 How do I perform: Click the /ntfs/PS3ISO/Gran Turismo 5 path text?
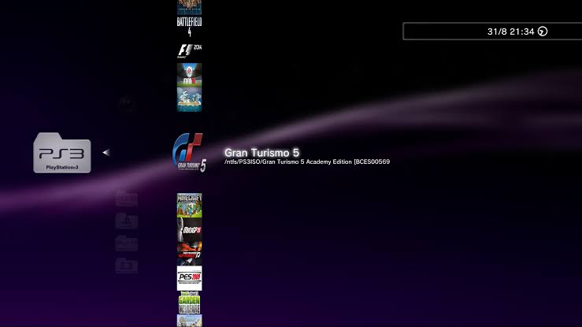click(307, 162)
